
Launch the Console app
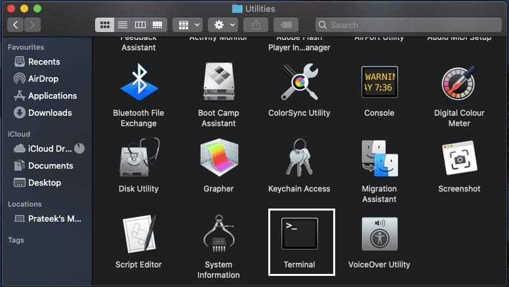click(x=379, y=82)
